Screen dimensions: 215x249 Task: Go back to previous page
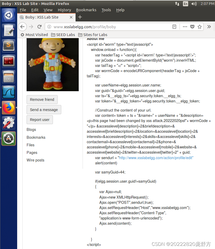tap(22, 27)
